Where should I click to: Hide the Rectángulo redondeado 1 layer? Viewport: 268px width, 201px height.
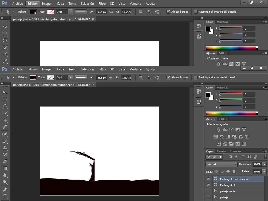208,179
